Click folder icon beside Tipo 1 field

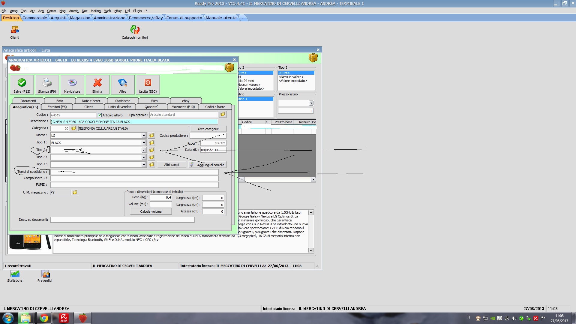pos(151,143)
